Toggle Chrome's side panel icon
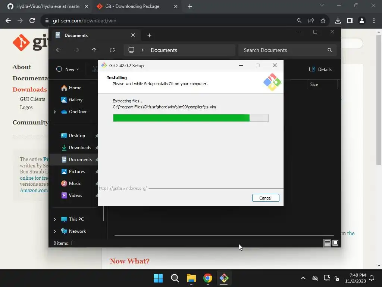 tap(350, 21)
